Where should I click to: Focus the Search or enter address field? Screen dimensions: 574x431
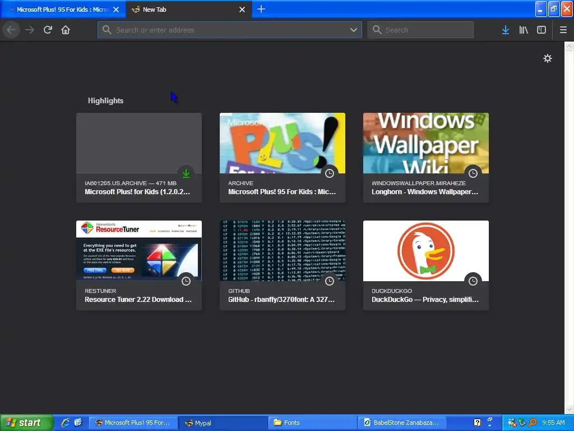click(x=229, y=30)
